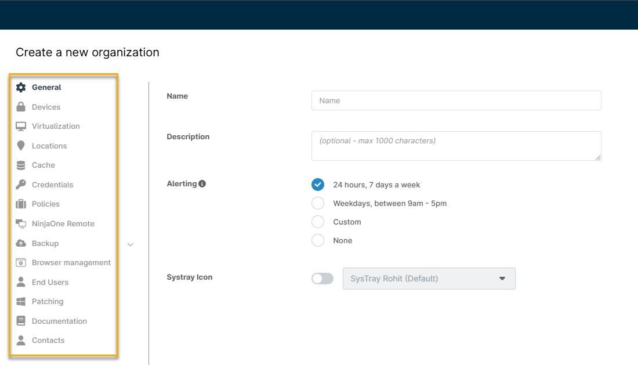The height and width of the screenshot is (365, 638).
Task: Click the Alerting info icon
Action: point(202,184)
